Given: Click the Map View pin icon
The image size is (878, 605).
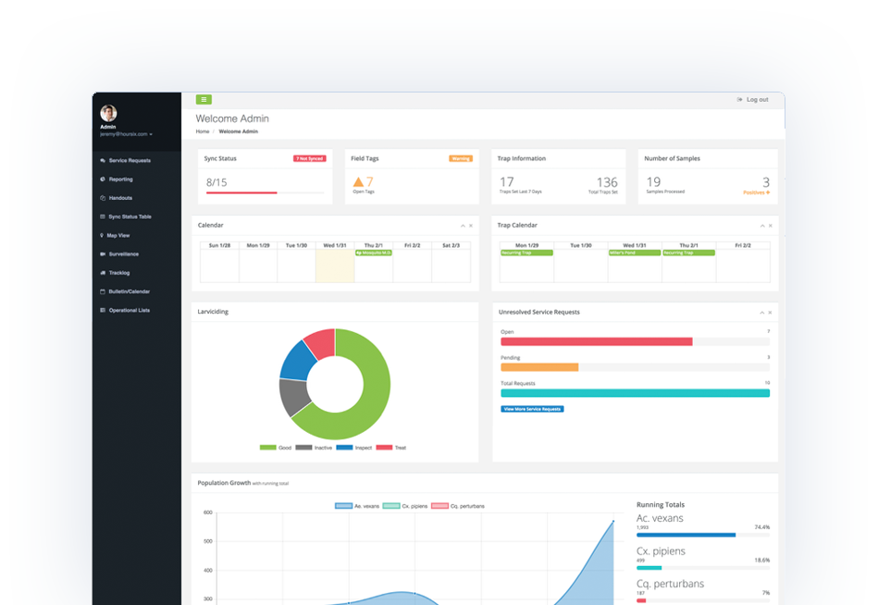Looking at the screenshot, I should pos(102,236).
